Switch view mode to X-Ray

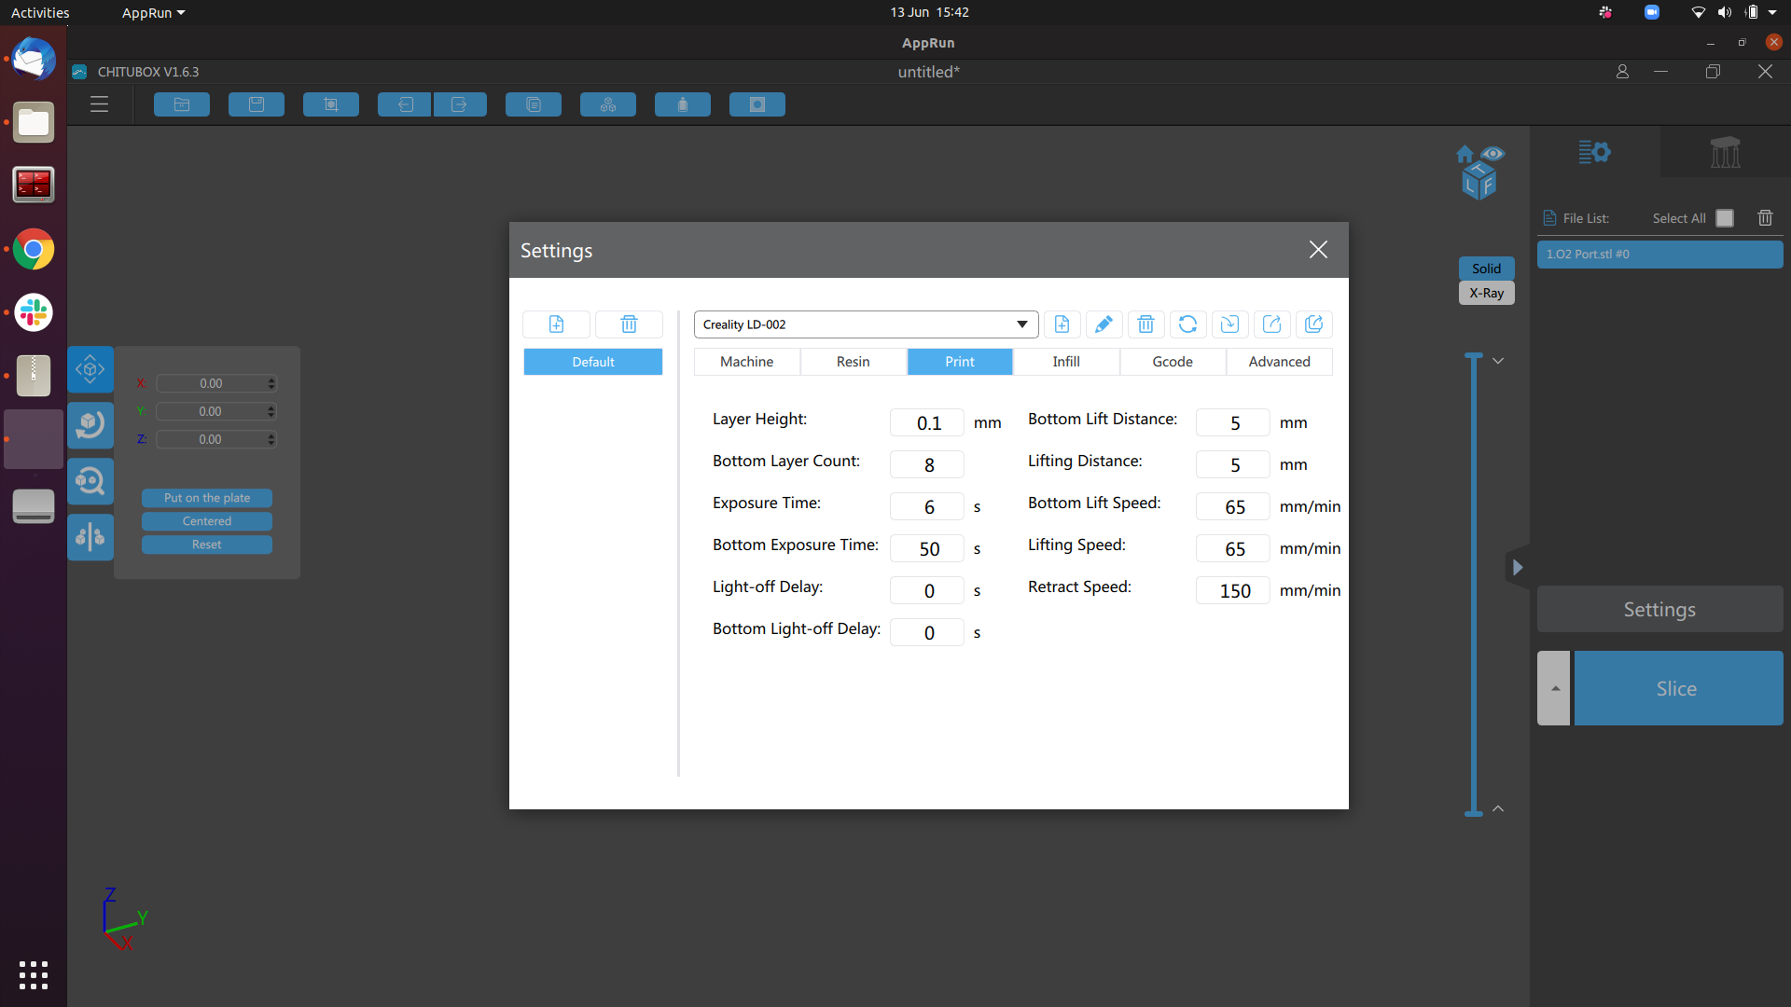coord(1486,293)
